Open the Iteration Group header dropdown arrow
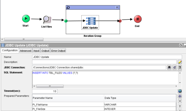This screenshot has width=186, height=111. pyautogui.click(x=117, y=8)
